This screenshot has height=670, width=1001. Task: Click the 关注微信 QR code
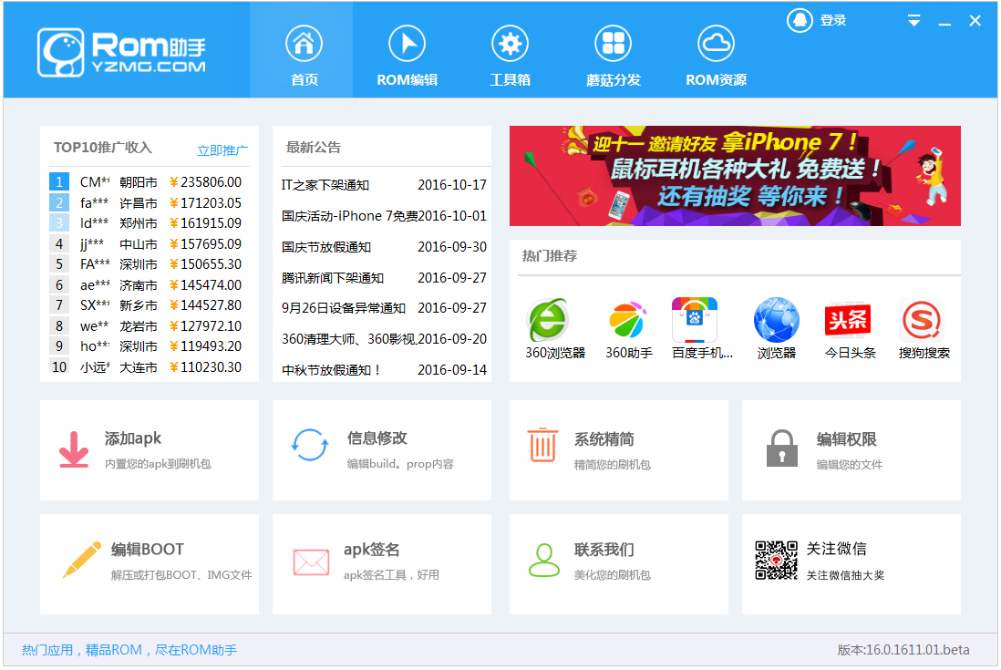point(777,561)
